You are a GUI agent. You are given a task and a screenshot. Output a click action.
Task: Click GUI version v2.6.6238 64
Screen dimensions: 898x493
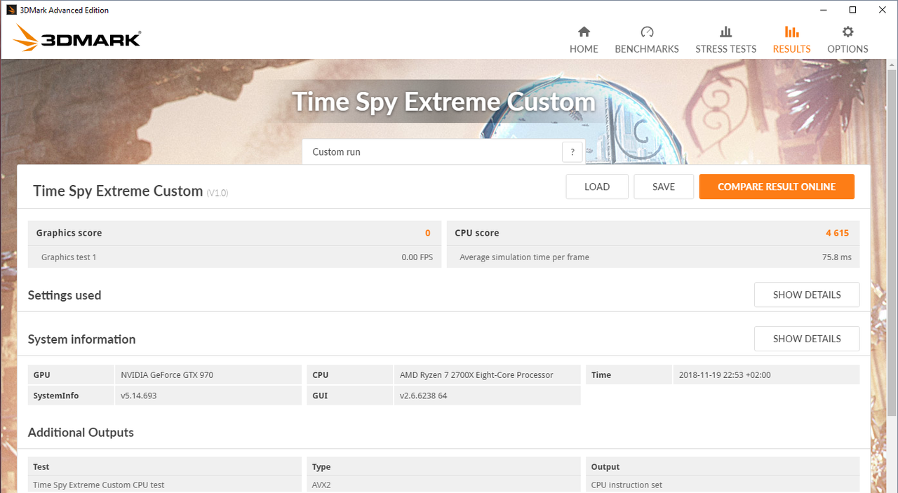coord(424,396)
